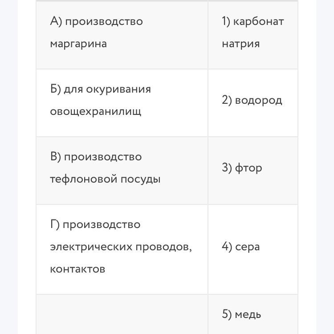Select the word "овощехранилищ"
This screenshot has height=334, width=334.
pyautogui.click(x=95, y=111)
